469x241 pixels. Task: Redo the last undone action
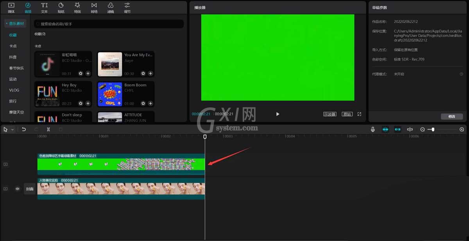point(36,129)
